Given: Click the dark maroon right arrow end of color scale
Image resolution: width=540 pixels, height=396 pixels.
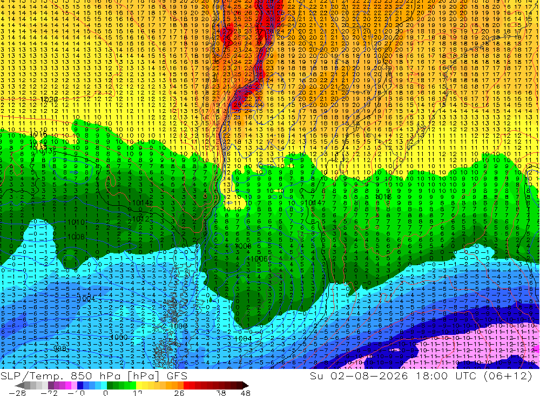Looking at the screenshot, I should pos(245,385).
